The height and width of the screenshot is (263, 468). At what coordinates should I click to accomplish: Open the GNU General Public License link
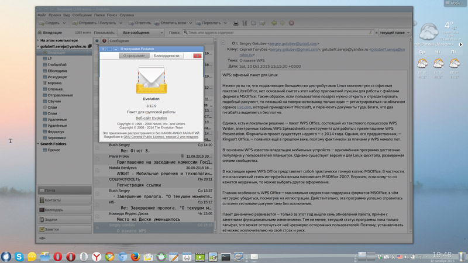point(160,137)
